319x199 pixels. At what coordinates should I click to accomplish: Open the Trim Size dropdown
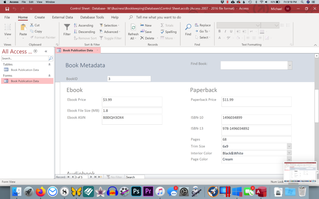click(x=289, y=146)
